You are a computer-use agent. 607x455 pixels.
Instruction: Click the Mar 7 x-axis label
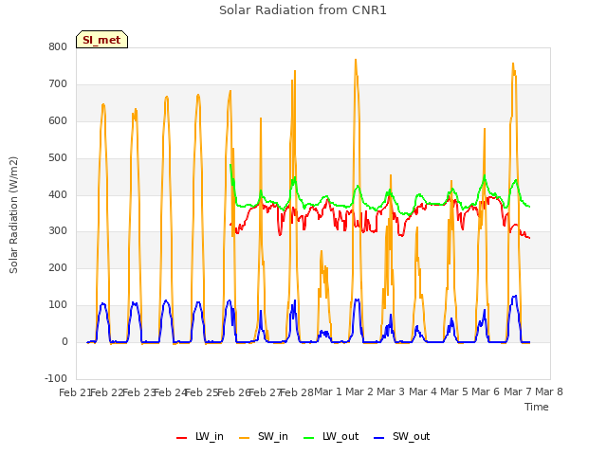click(518, 391)
